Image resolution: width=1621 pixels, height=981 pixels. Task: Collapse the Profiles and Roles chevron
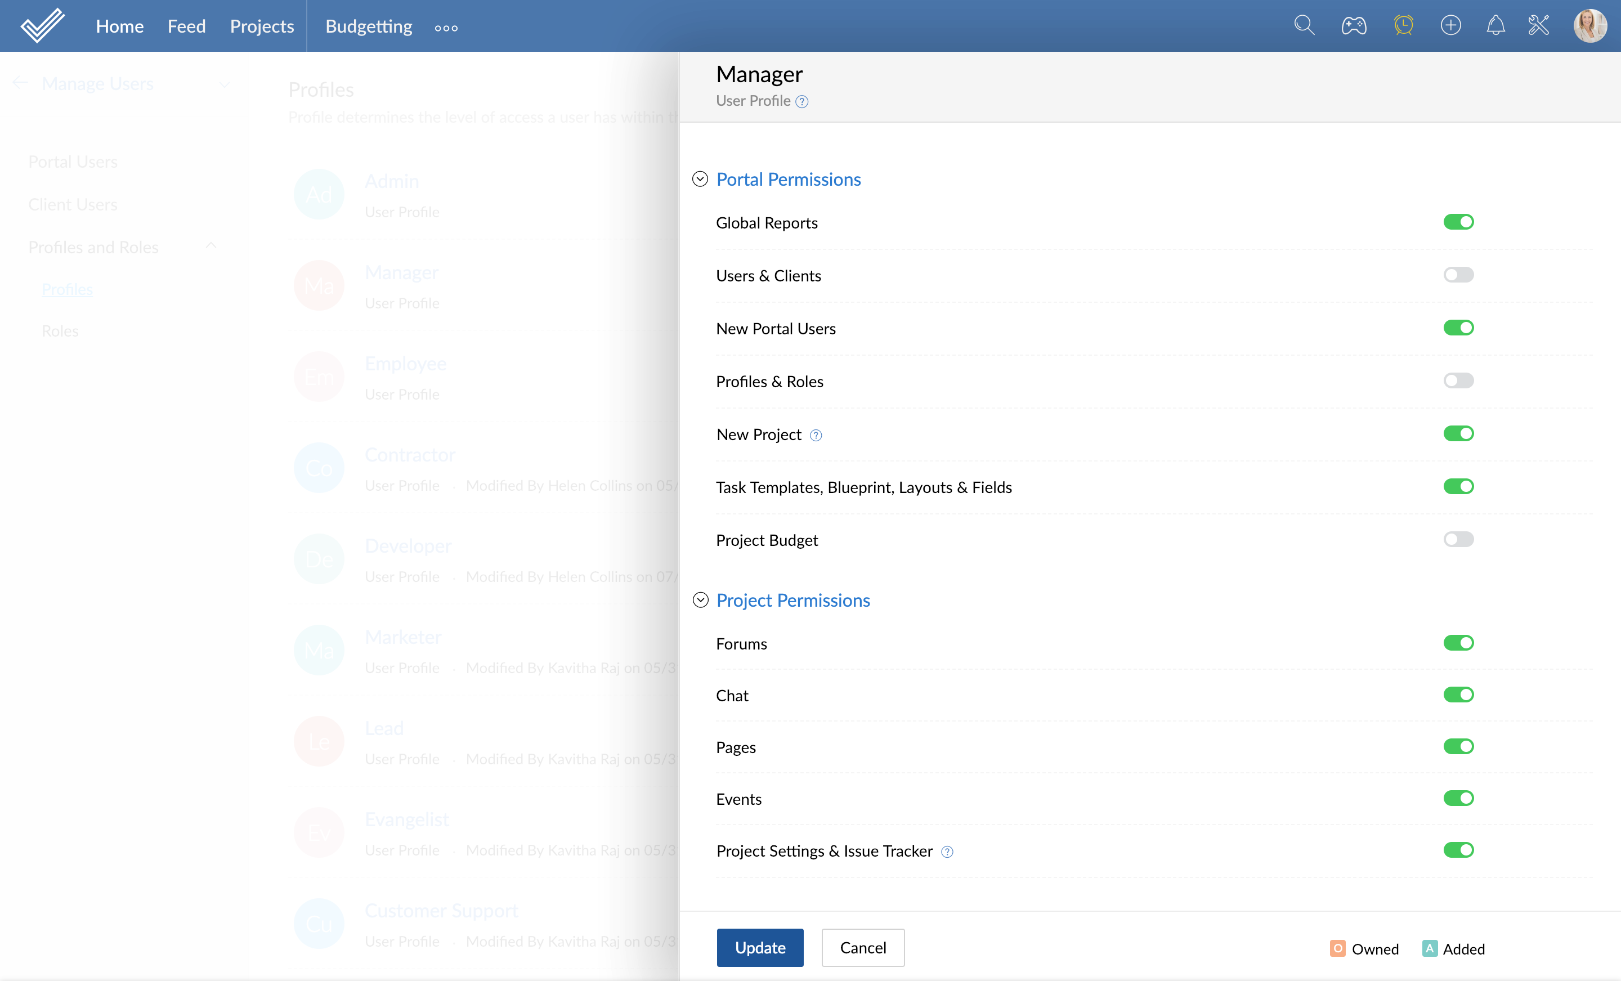(211, 245)
